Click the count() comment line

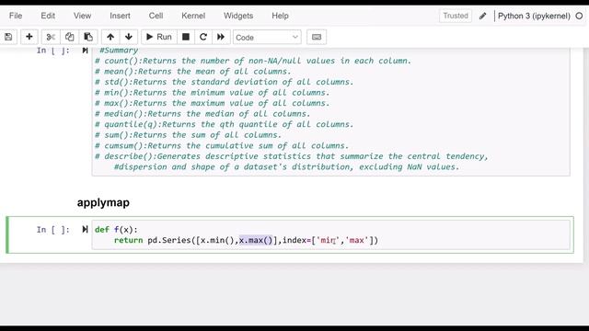click(253, 61)
